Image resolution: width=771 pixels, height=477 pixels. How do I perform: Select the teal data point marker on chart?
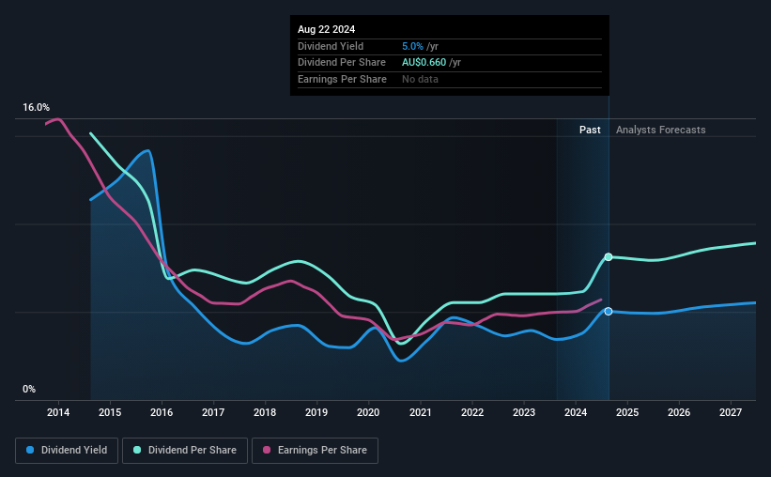[609, 257]
